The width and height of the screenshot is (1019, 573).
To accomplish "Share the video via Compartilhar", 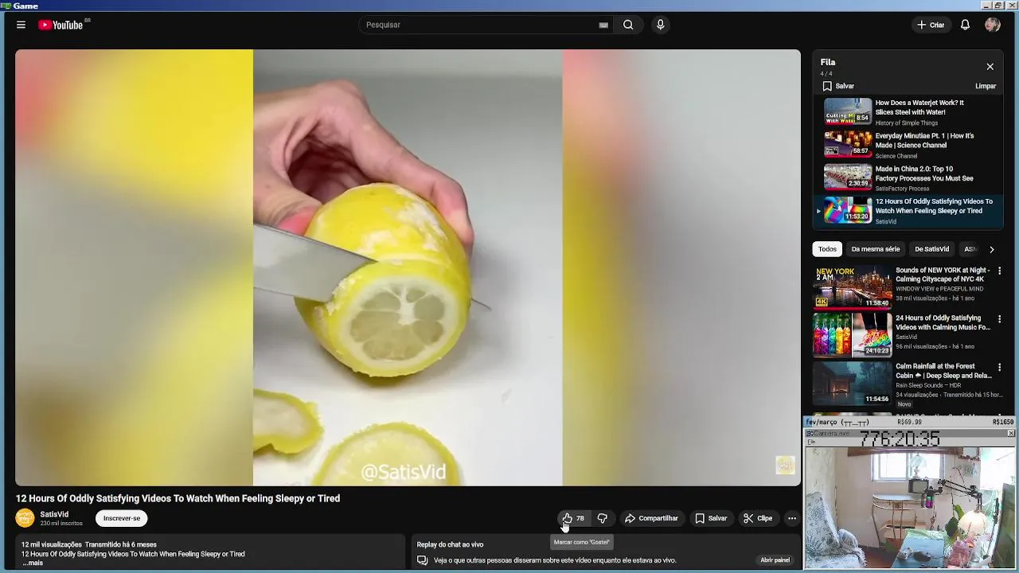I will [x=651, y=518].
